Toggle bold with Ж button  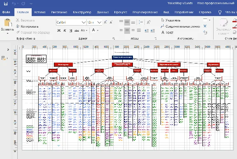pos(59,30)
